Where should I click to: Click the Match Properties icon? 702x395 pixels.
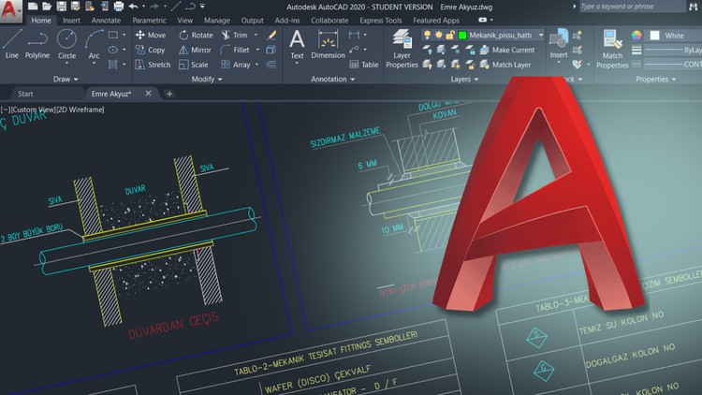(x=612, y=49)
